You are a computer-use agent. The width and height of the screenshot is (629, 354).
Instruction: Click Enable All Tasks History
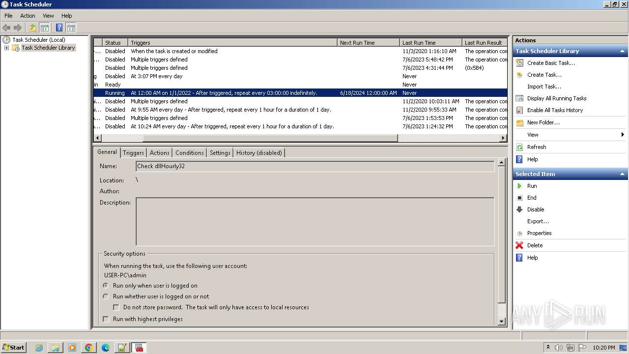click(x=555, y=110)
